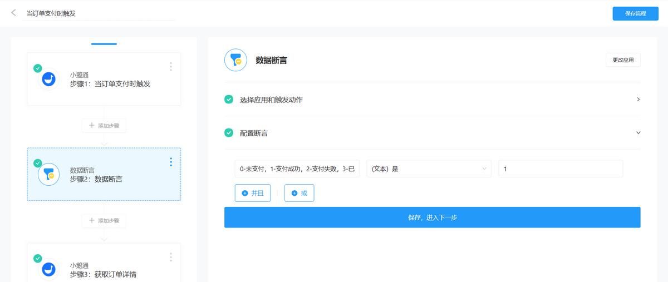Click the green check badge on step 3
This screenshot has height=282, width=668.
pos(37,258)
